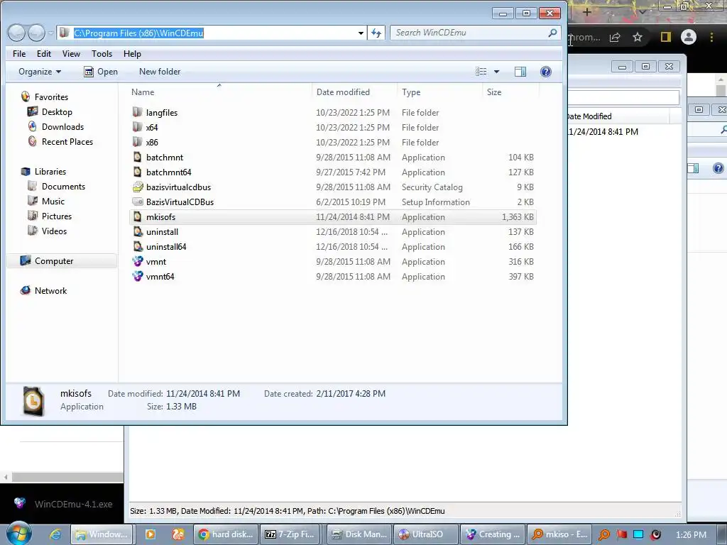The width and height of the screenshot is (727, 545).
Task: Switch to the UltraISO taskbar button
Action: coord(426,534)
